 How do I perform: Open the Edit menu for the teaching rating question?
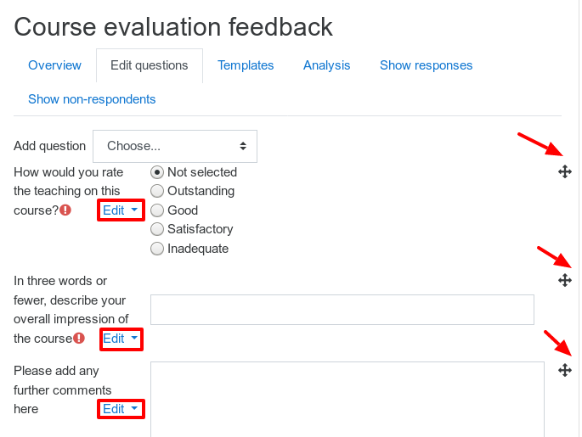tap(121, 210)
